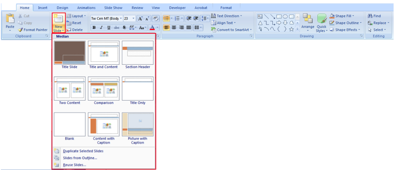Image resolution: width=394 pixels, height=170 pixels.
Task: Choose the isosceles triangle shape
Action: pos(260,23)
